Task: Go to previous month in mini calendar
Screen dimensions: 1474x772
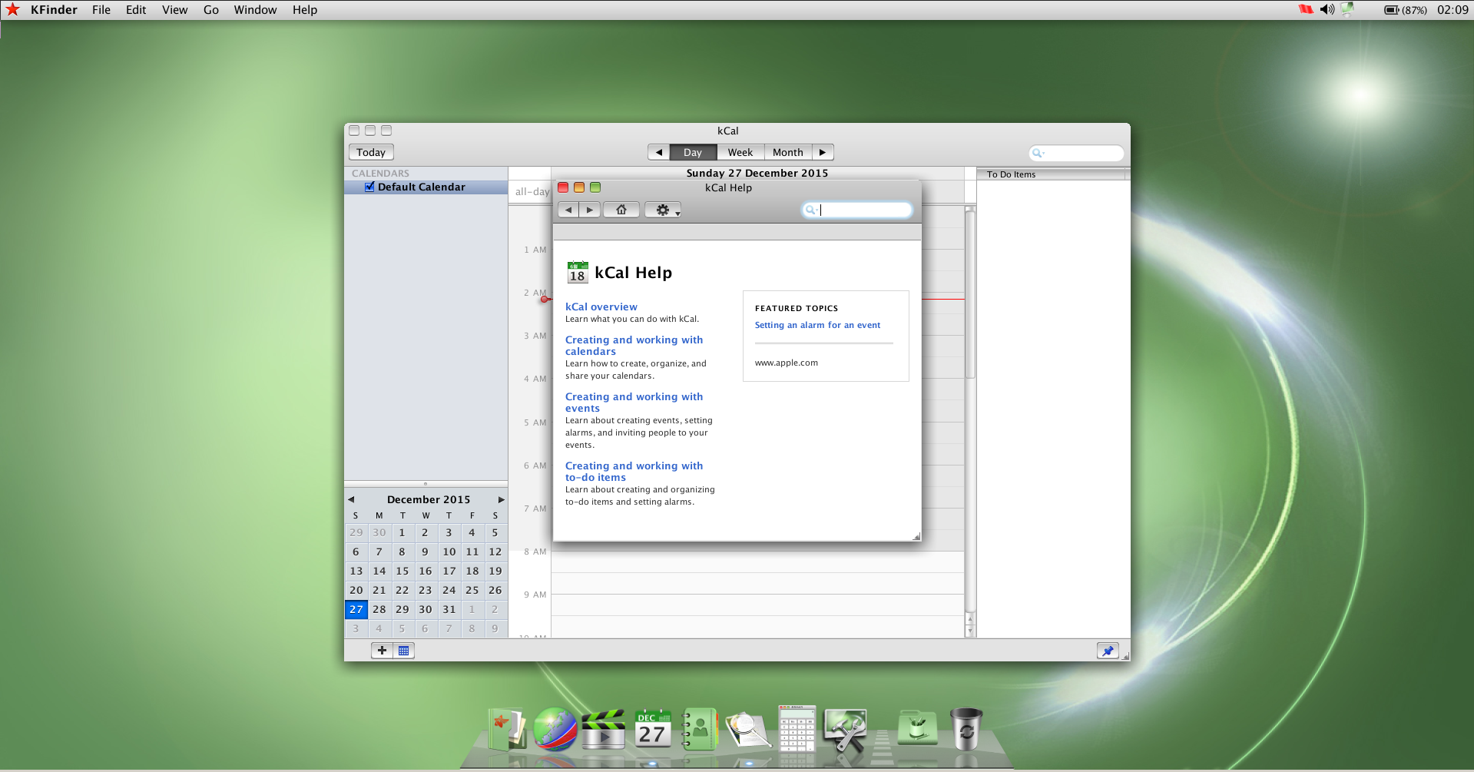Action: tap(351, 499)
